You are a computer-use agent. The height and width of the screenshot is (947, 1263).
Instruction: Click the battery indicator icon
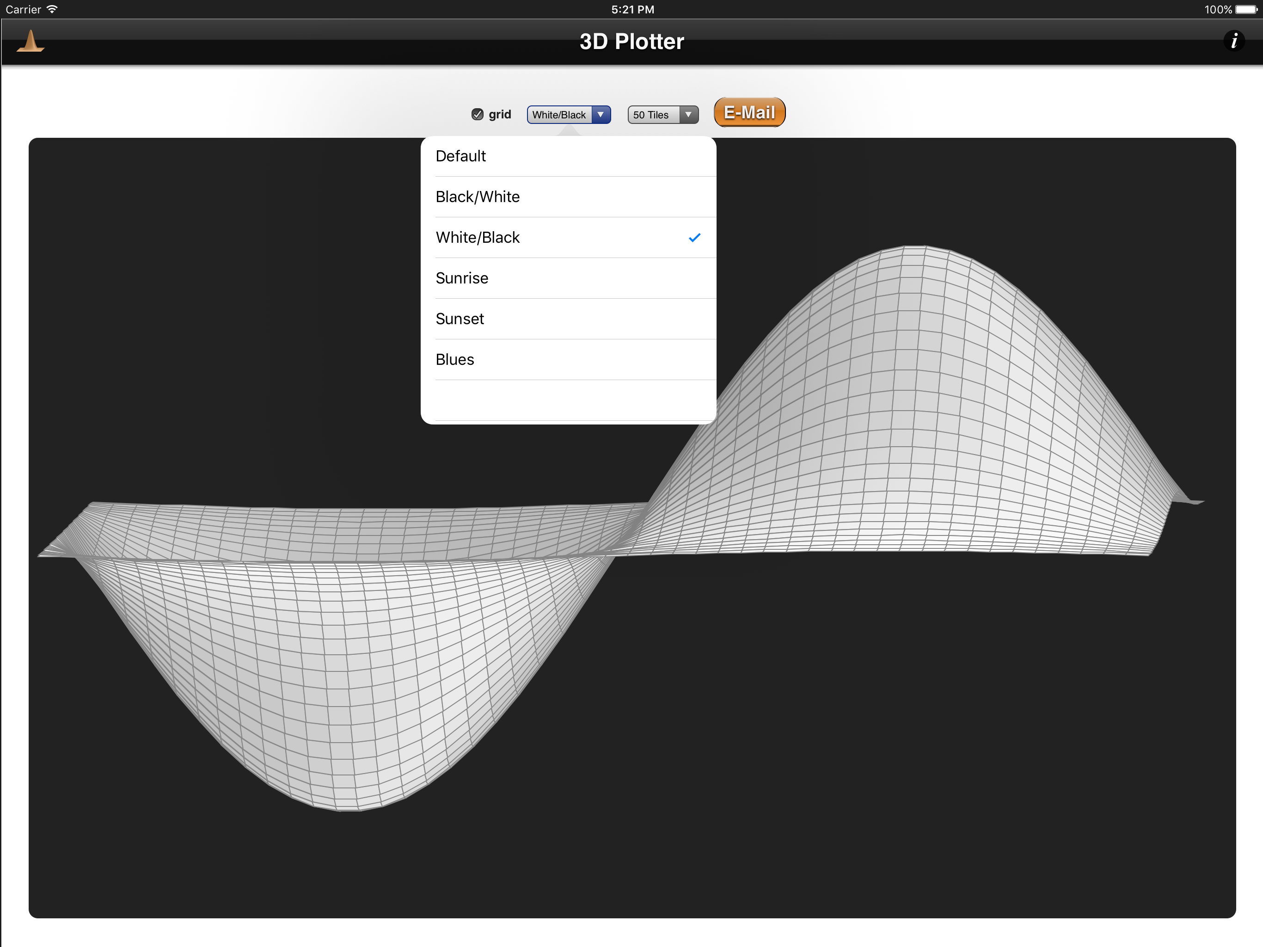coord(1245,9)
